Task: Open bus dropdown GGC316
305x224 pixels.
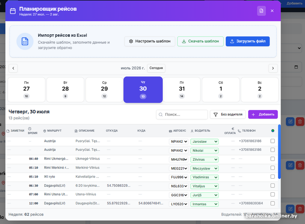Action: click(x=178, y=195)
